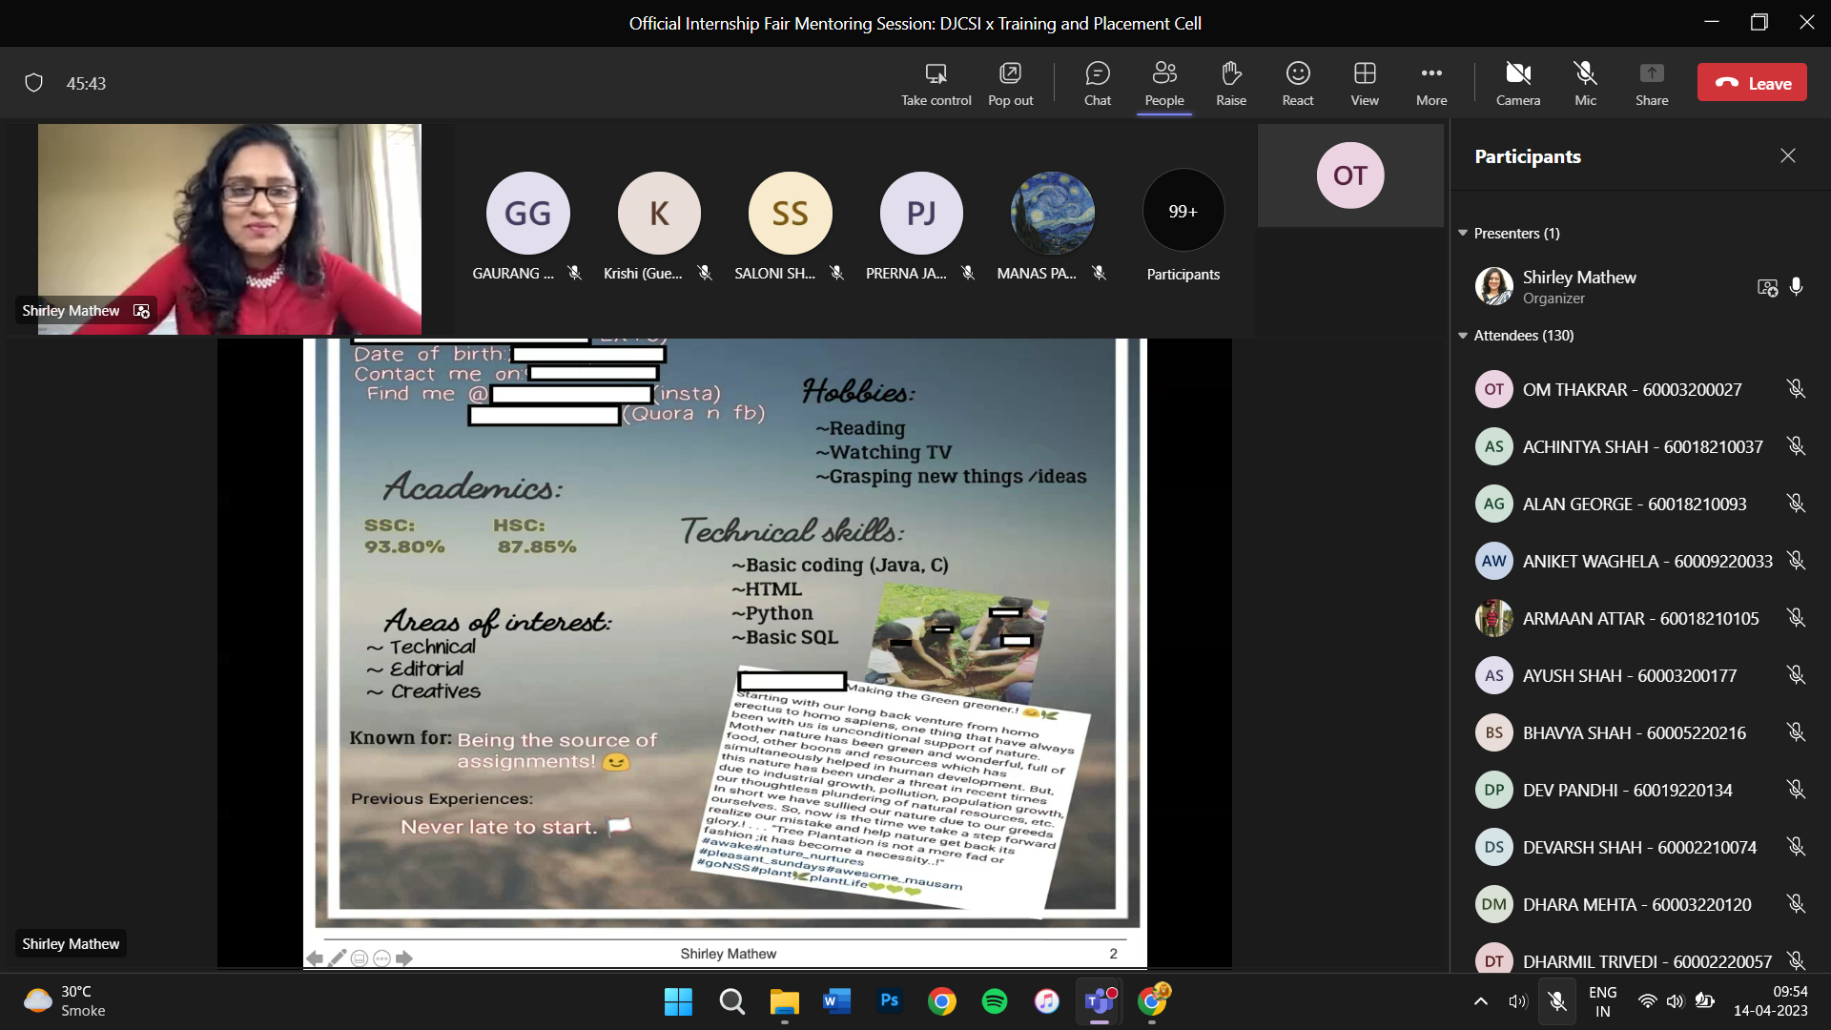Select OM THAKRAR in attendees list

(x=1640, y=389)
